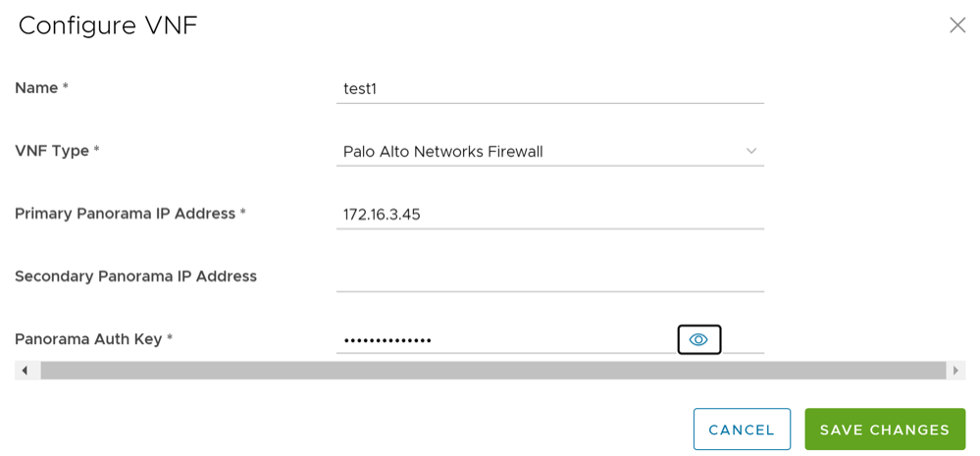Click the Primary Panorama IP field 172.16.3.45
Image resolution: width=980 pixels, height=456 pixels.
pos(549,215)
